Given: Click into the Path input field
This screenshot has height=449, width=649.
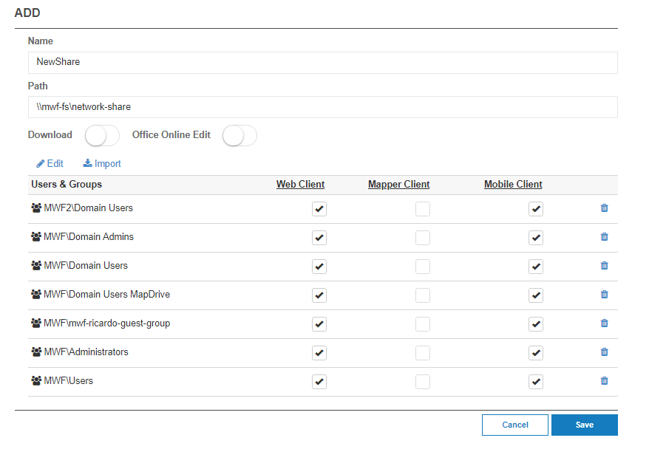Looking at the screenshot, I should pos(322,107).
